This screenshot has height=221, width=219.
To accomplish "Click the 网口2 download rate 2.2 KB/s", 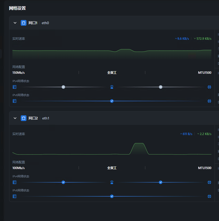I will tap(204, 134).
